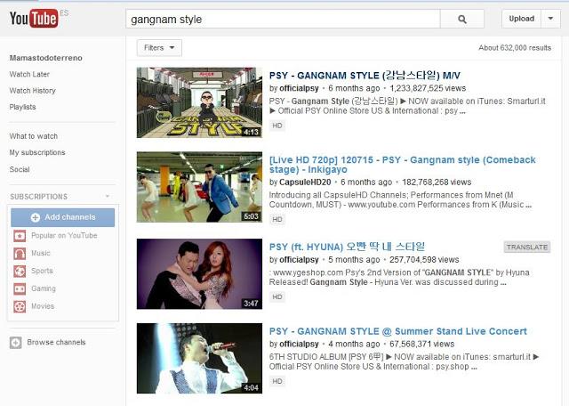Click officialpsy under Gangnam Style M/V
569x406 pixels.
coord(299,88)
